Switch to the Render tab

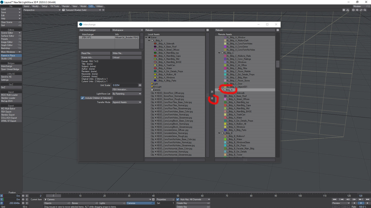click(x=66, y=6)
